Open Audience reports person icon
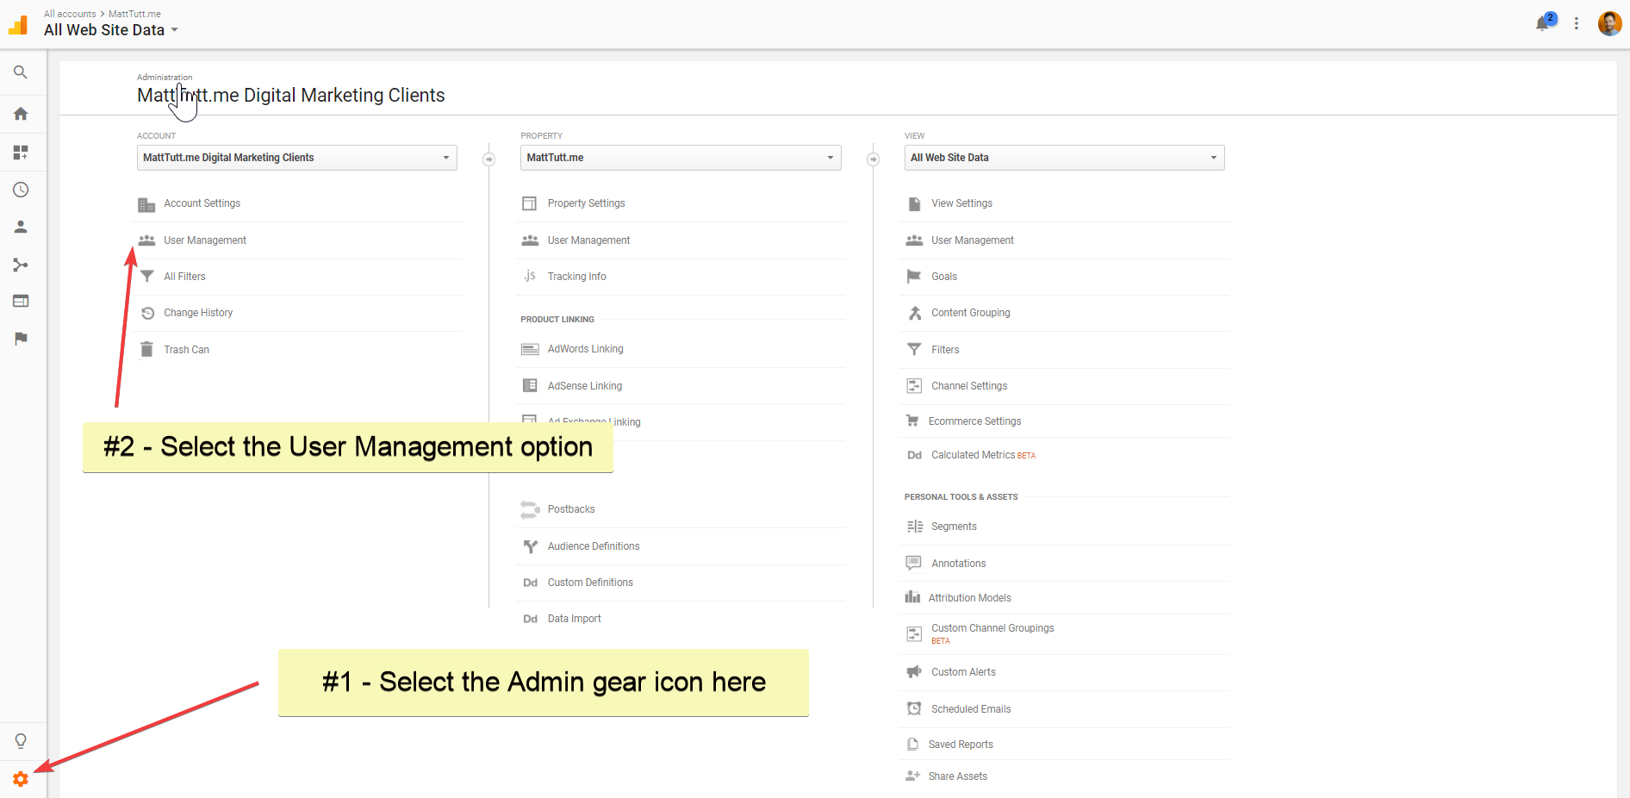Screen dimensions: 1630x798 pyautogui.click(x=21, y=227)
